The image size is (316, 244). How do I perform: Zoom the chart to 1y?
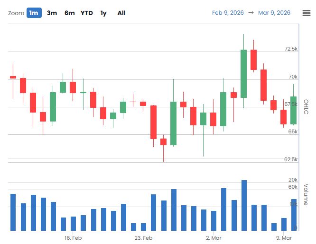coord(103,13)
